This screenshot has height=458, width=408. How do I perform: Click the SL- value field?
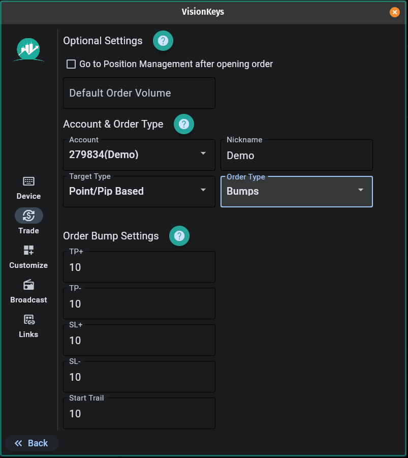(x=139, y=377)
